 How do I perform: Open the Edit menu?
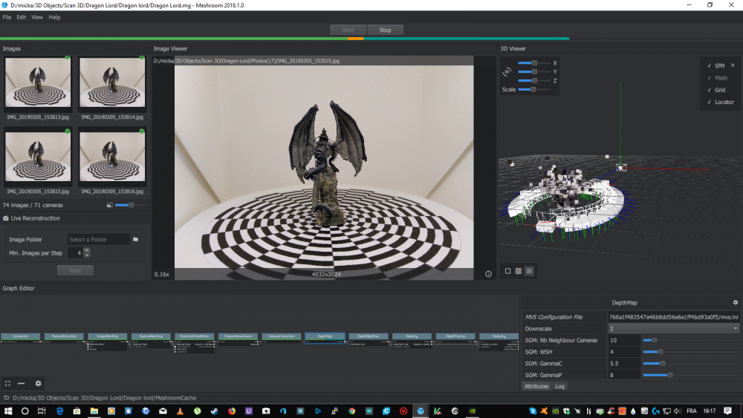pos(21,17)
